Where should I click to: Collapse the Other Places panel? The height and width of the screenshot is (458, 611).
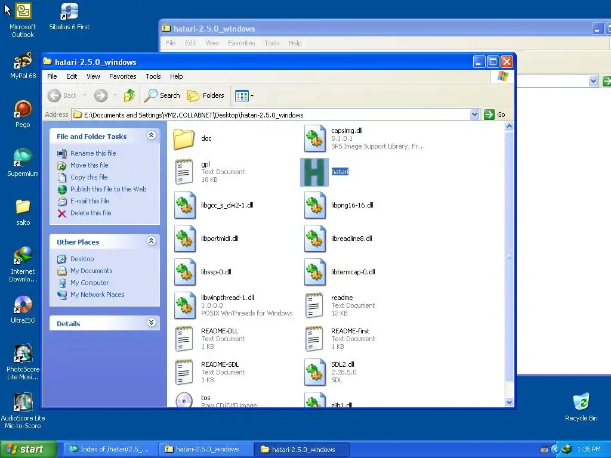[151, 241]
